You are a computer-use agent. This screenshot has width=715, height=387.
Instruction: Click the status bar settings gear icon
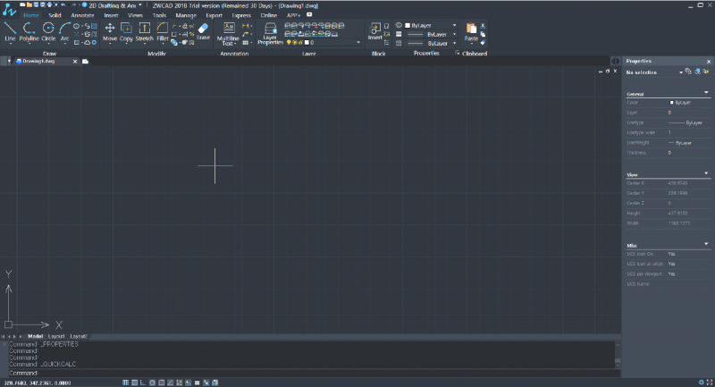(x=702, y=383)
